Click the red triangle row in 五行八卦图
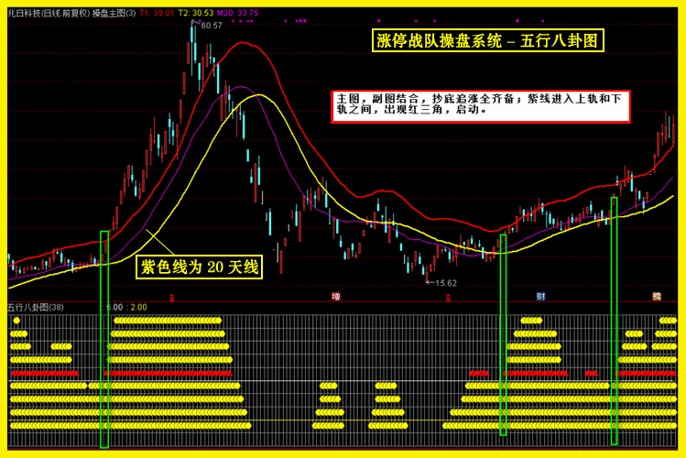This screenshot has height=458, width=686. tap(343, 374)
